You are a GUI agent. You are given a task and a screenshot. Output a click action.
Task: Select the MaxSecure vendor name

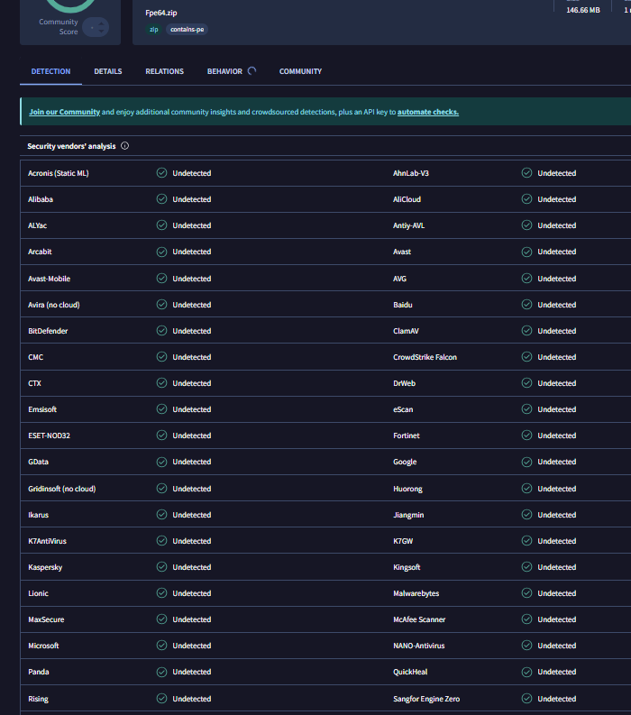(46, 619)
